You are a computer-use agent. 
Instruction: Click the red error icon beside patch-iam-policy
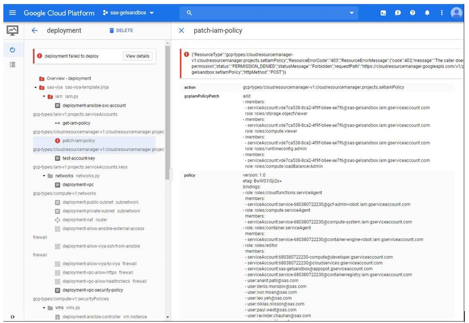57,140
